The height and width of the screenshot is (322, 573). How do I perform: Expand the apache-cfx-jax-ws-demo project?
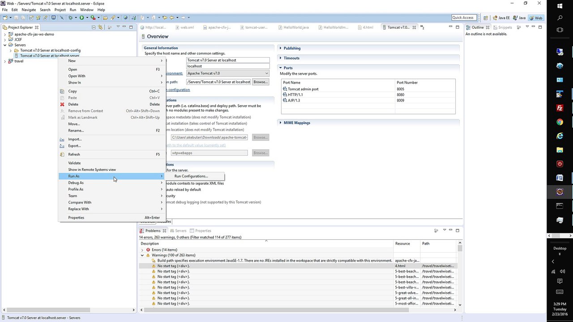coord(5,34)
